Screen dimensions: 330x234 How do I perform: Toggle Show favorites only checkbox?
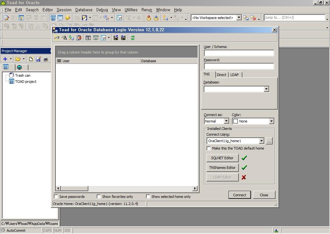click(x=99, y=196)
